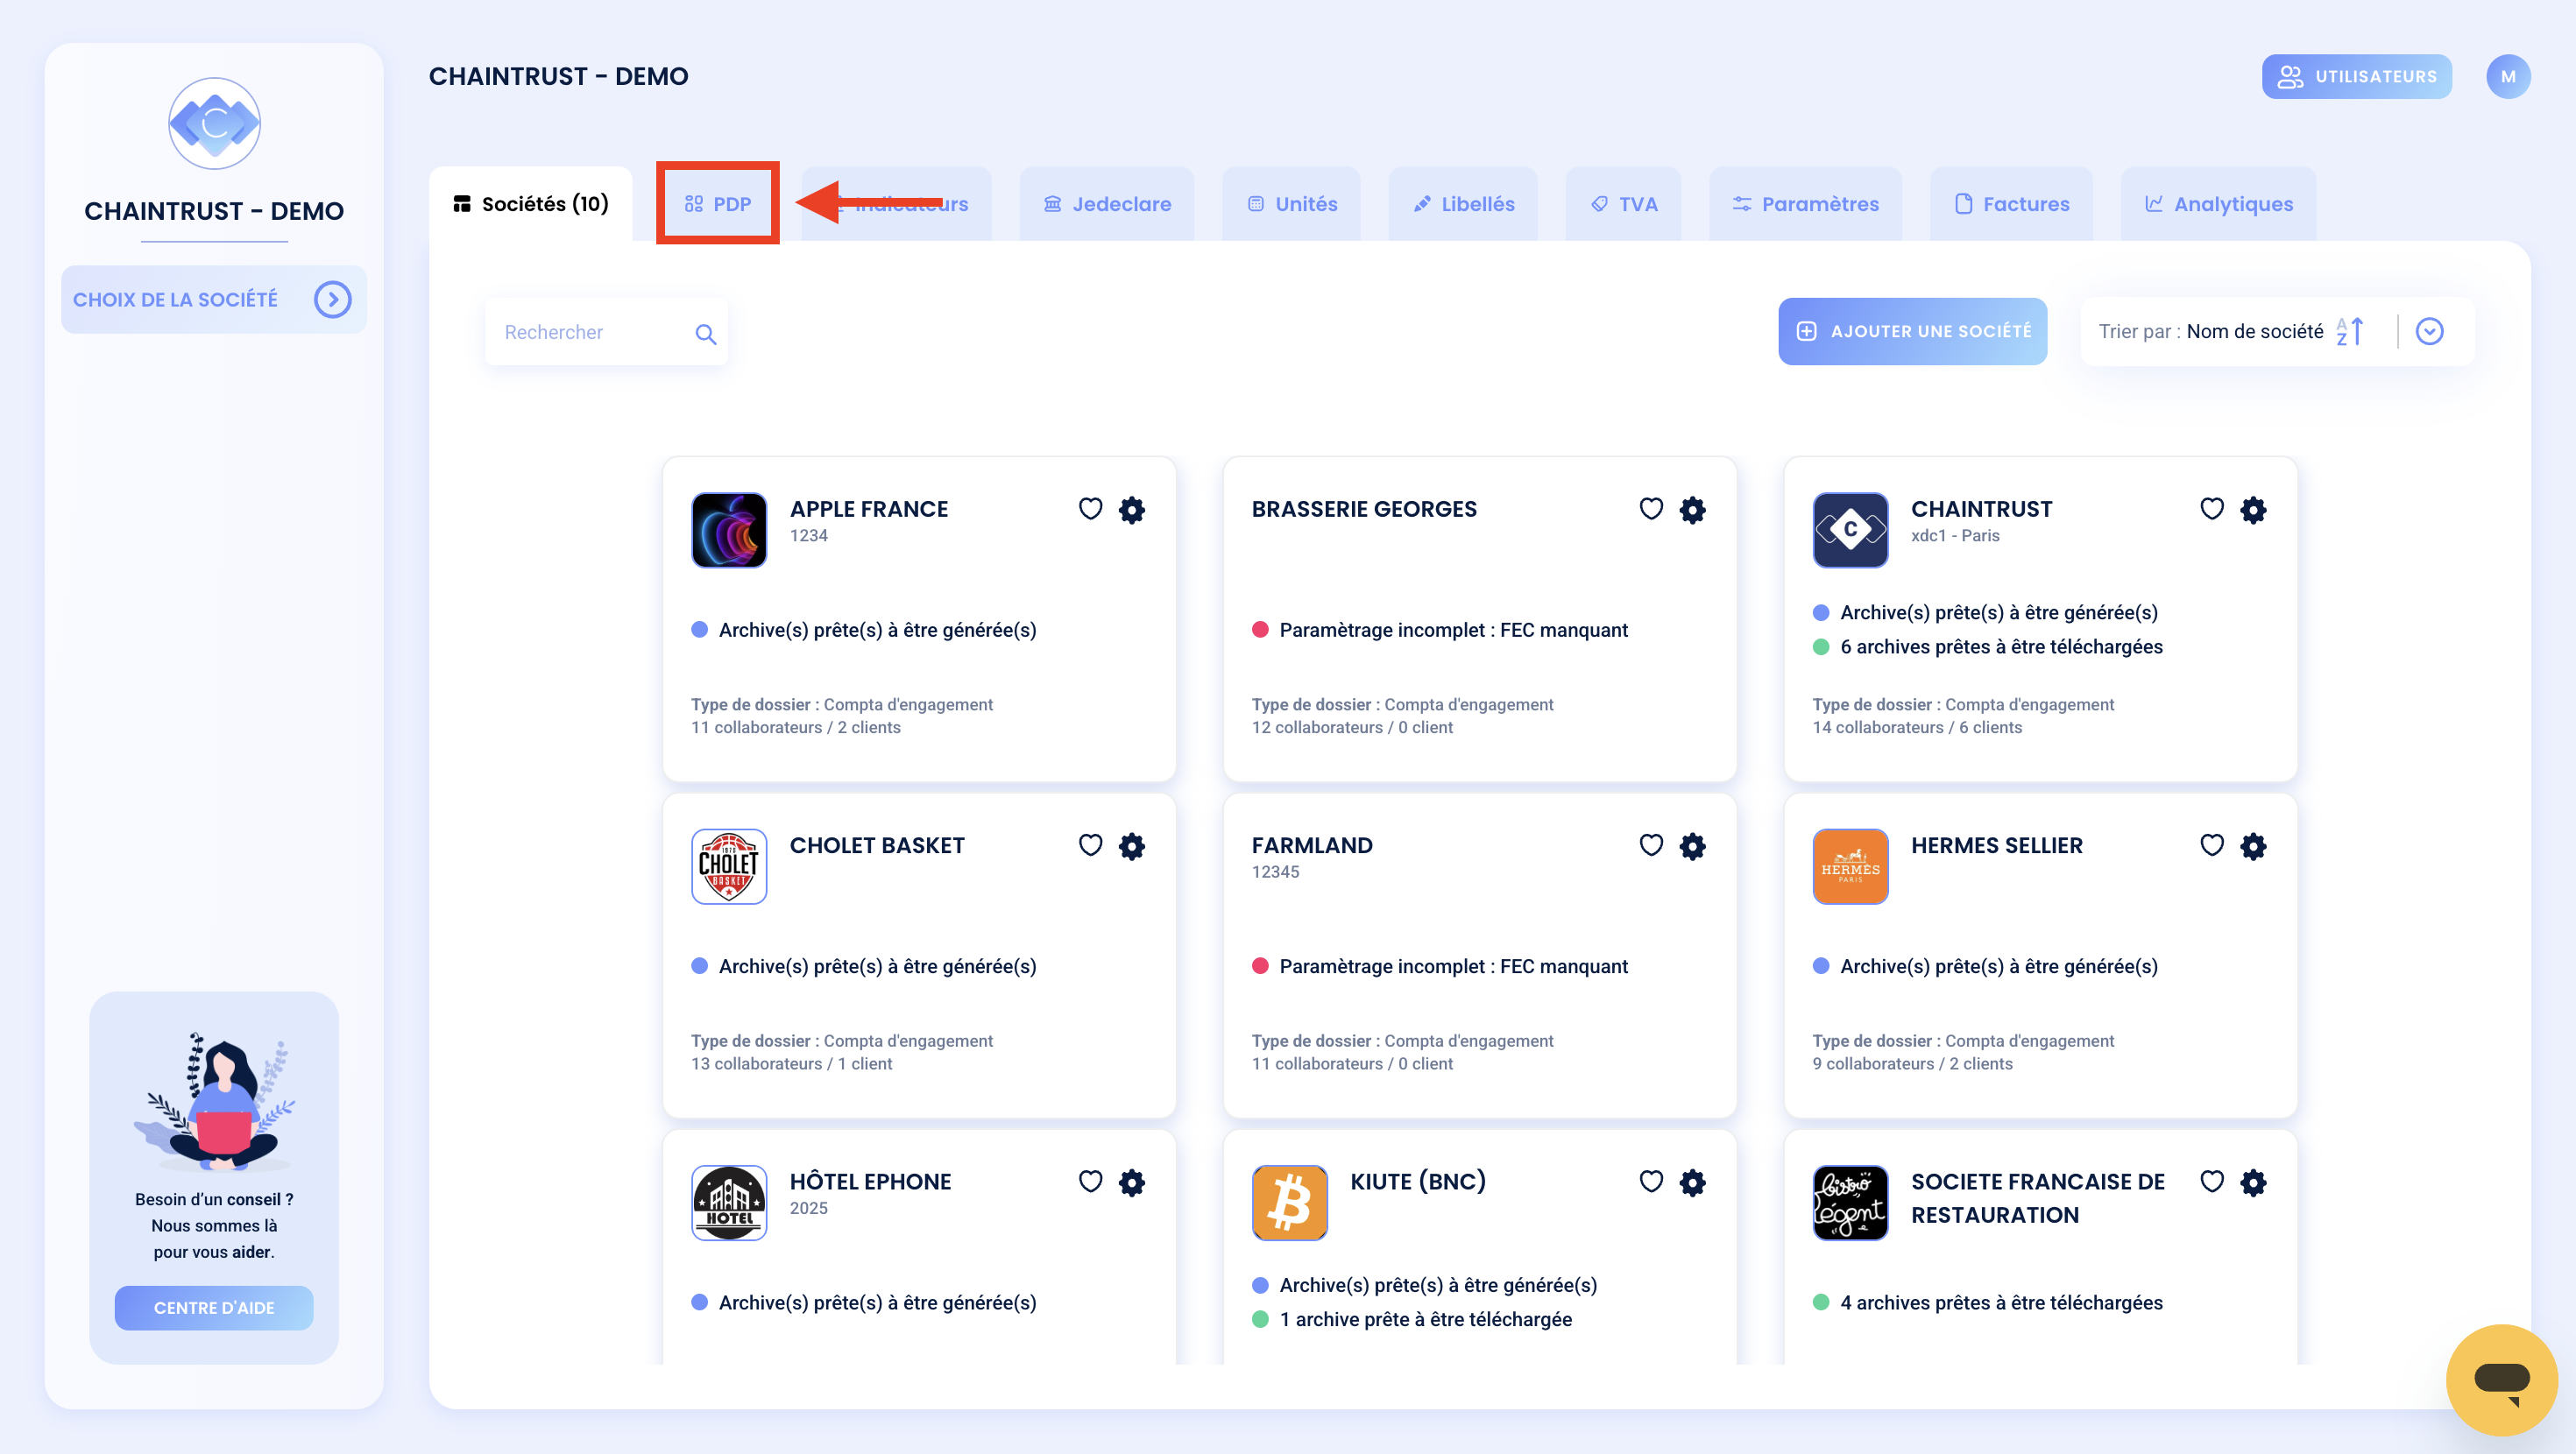Open settings gear for SOCIETE FRANCAISE DE RESTAURATION
Viewport: 2576px width, 1454px height.
click(2253, 1182)
